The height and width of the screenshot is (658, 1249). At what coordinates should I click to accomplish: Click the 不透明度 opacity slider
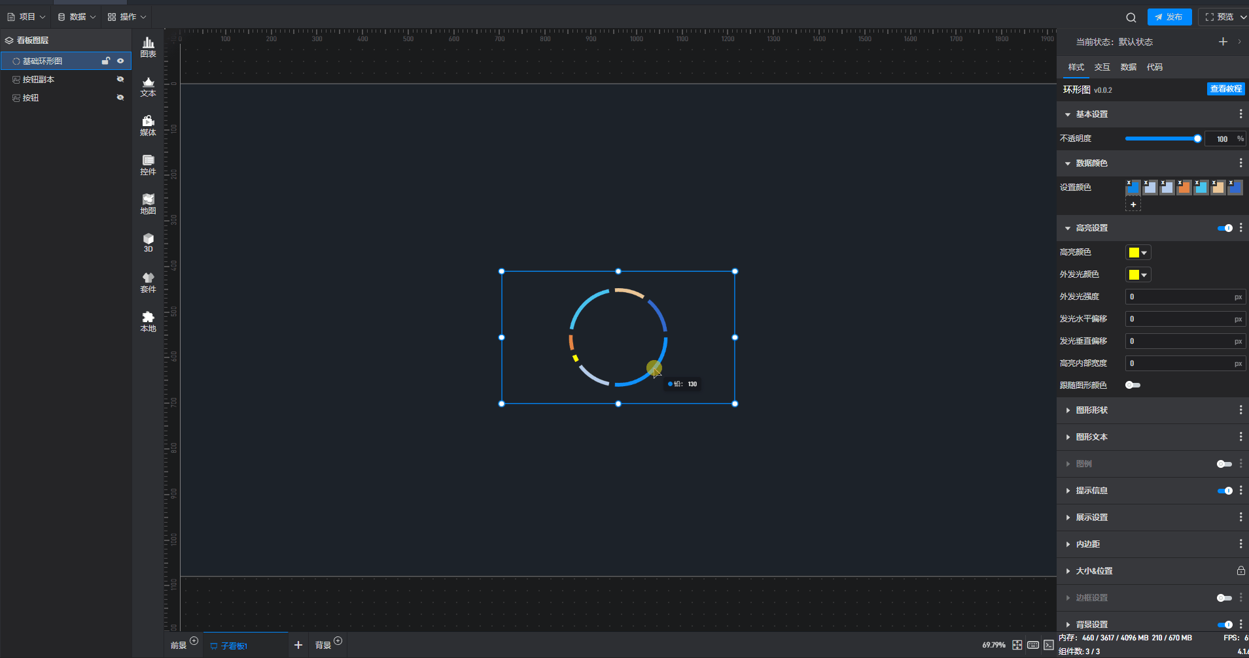coord(1161,139)
